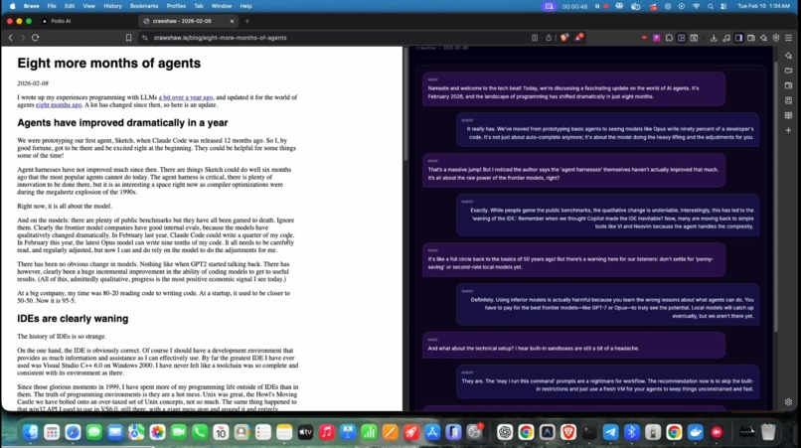Open the Apple TV app in the Dock
Viewport: 801px width, 448px height.
305,432
